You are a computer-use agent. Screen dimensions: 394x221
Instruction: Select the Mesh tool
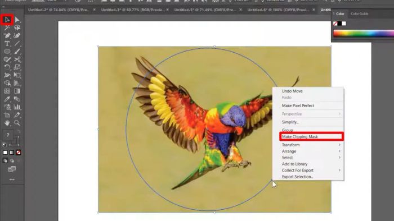point(7,91)
